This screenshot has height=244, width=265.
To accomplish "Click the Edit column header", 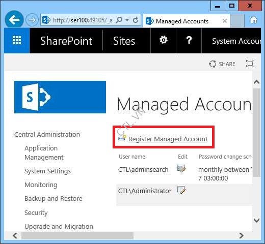I will [x=182, y=157].
